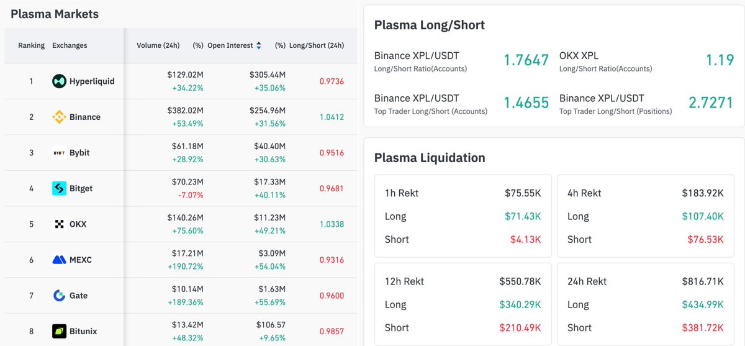Click the Bybit exchange logo icon

pos(59,152)
